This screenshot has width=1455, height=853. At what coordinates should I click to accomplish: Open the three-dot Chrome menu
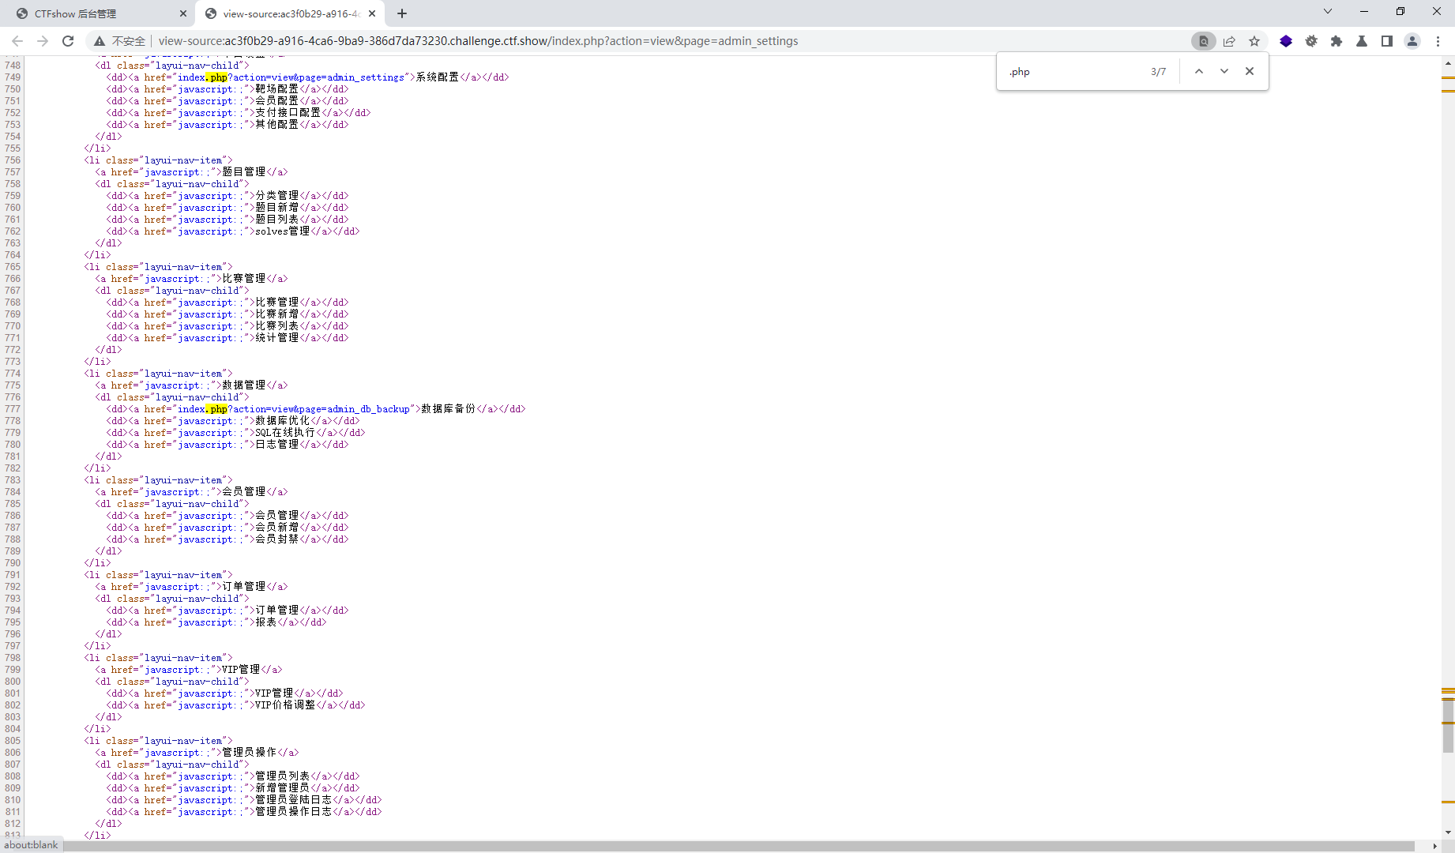point(1439,41)
